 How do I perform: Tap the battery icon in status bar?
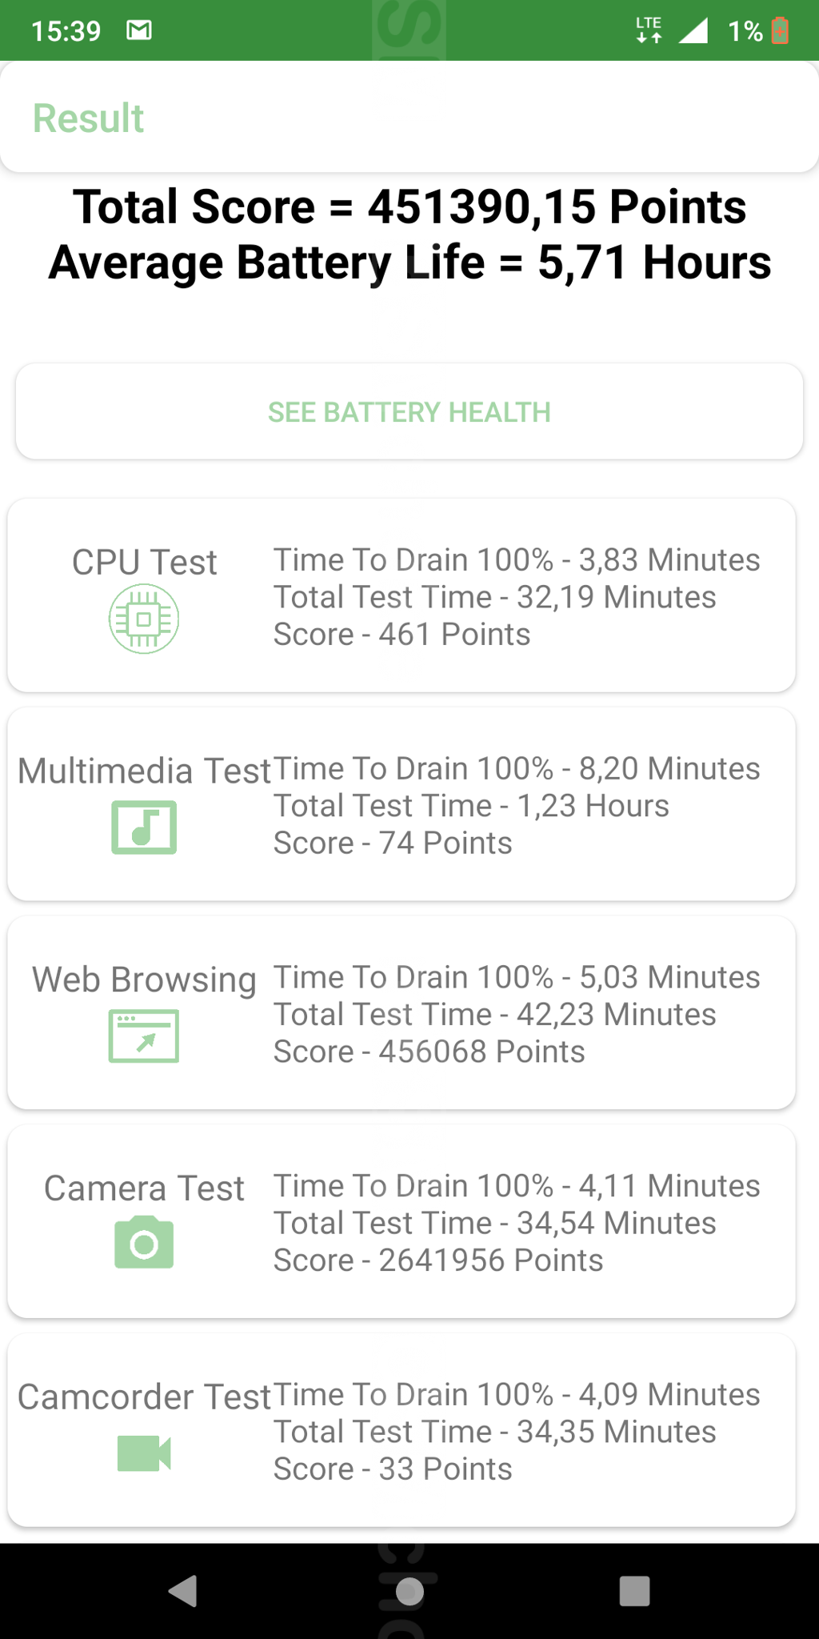(x=780, y=30)
